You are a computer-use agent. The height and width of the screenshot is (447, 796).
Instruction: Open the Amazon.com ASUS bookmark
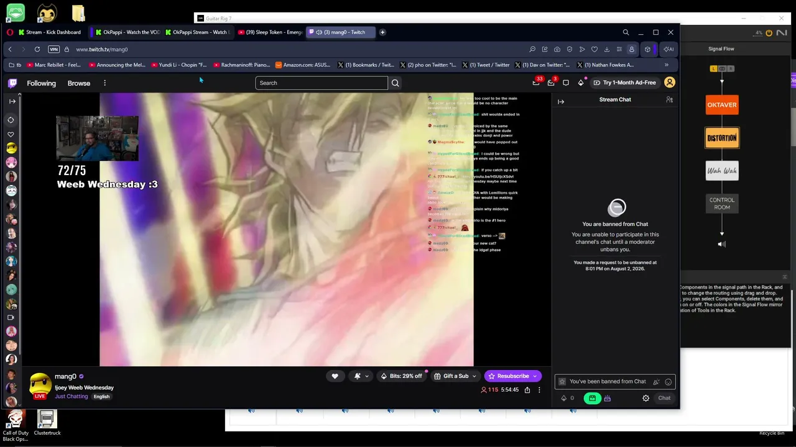pos(303,65)
